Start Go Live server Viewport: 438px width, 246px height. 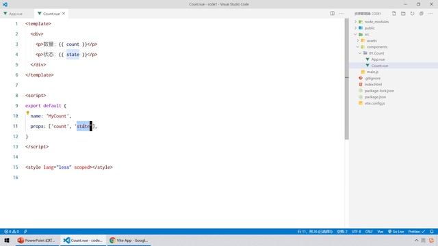pos(396,232)
